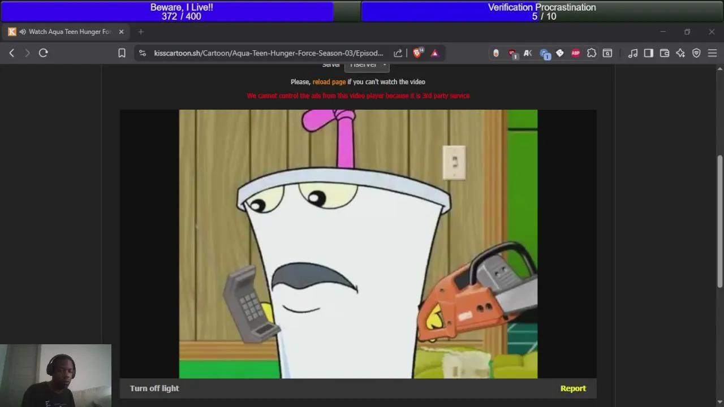
Task: Click the webcam overlay thumbnail
Action: coord(55,375)
